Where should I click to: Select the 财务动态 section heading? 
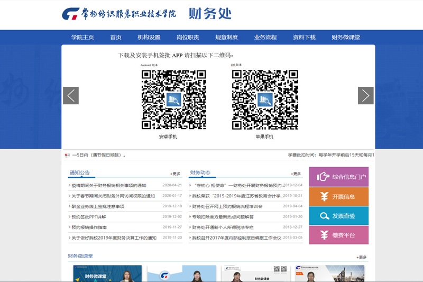pyautogui.click(x=200, y=172)
